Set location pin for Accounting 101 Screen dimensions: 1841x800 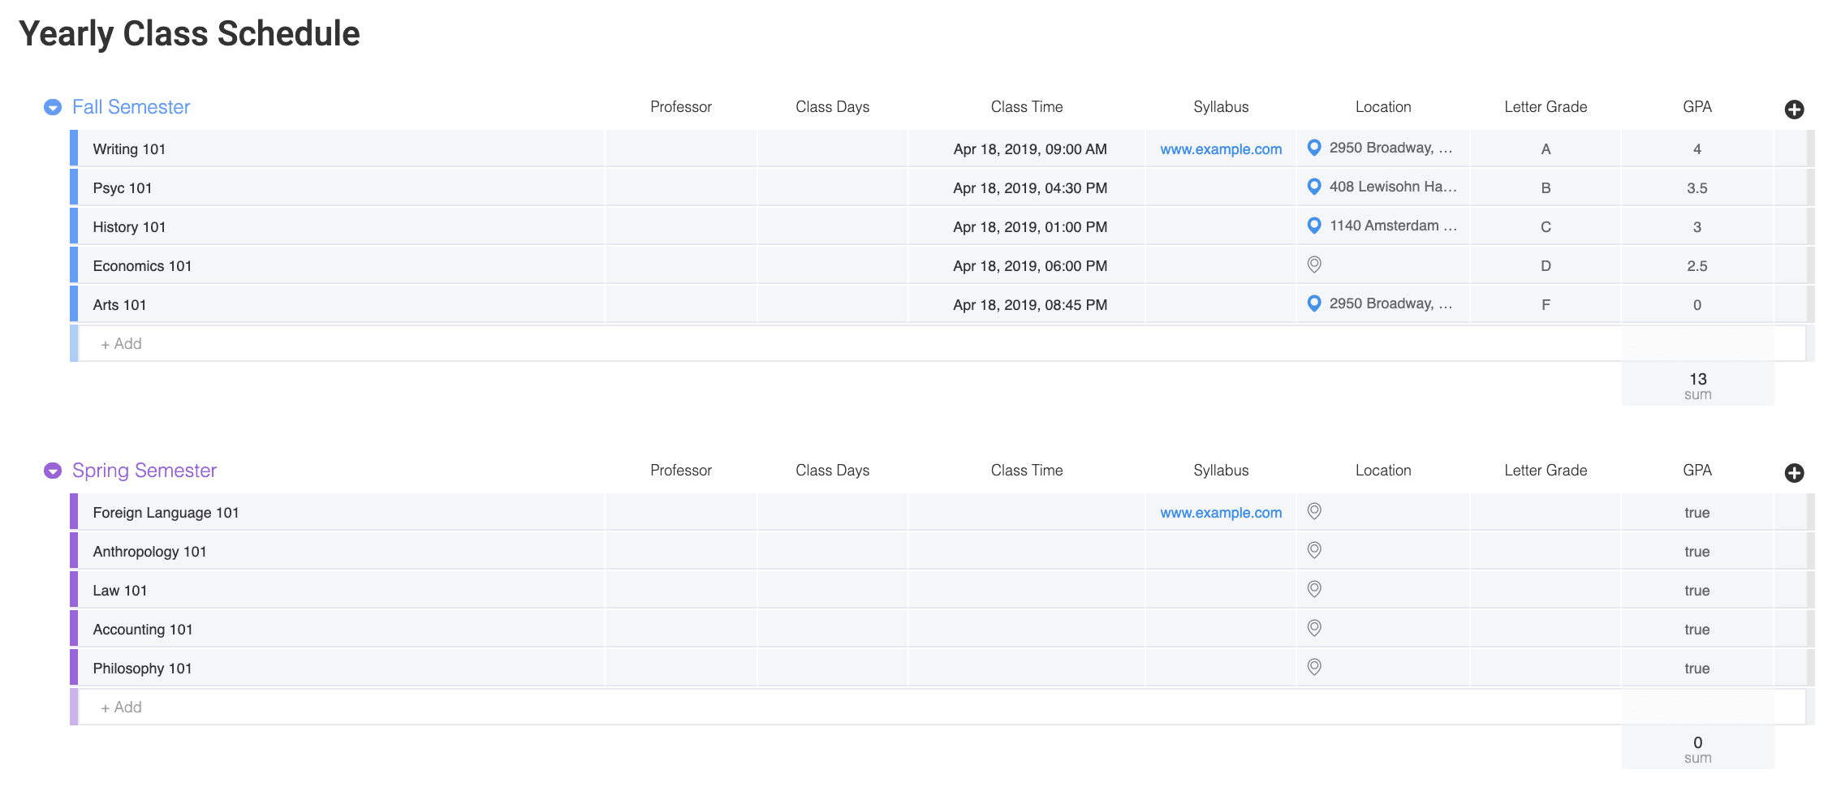click(1314, 628)
